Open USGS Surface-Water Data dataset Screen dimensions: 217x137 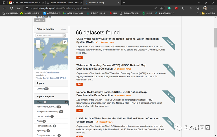coord(118,120)
